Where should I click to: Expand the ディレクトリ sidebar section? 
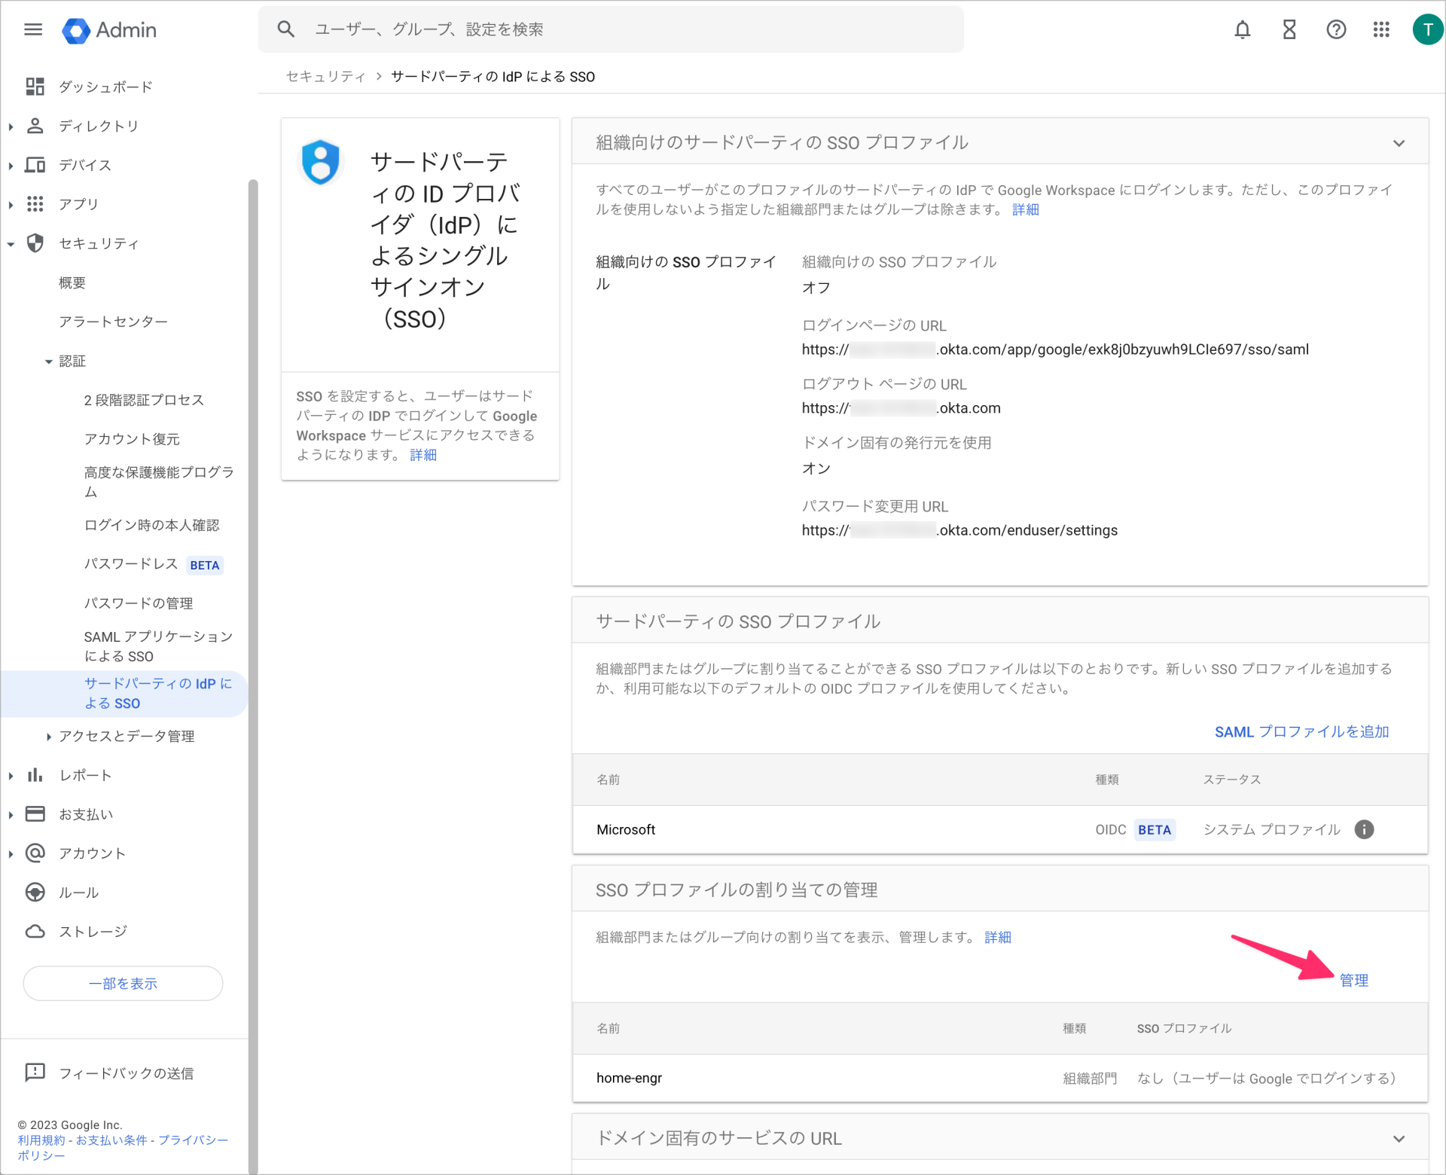pos(10,125)
